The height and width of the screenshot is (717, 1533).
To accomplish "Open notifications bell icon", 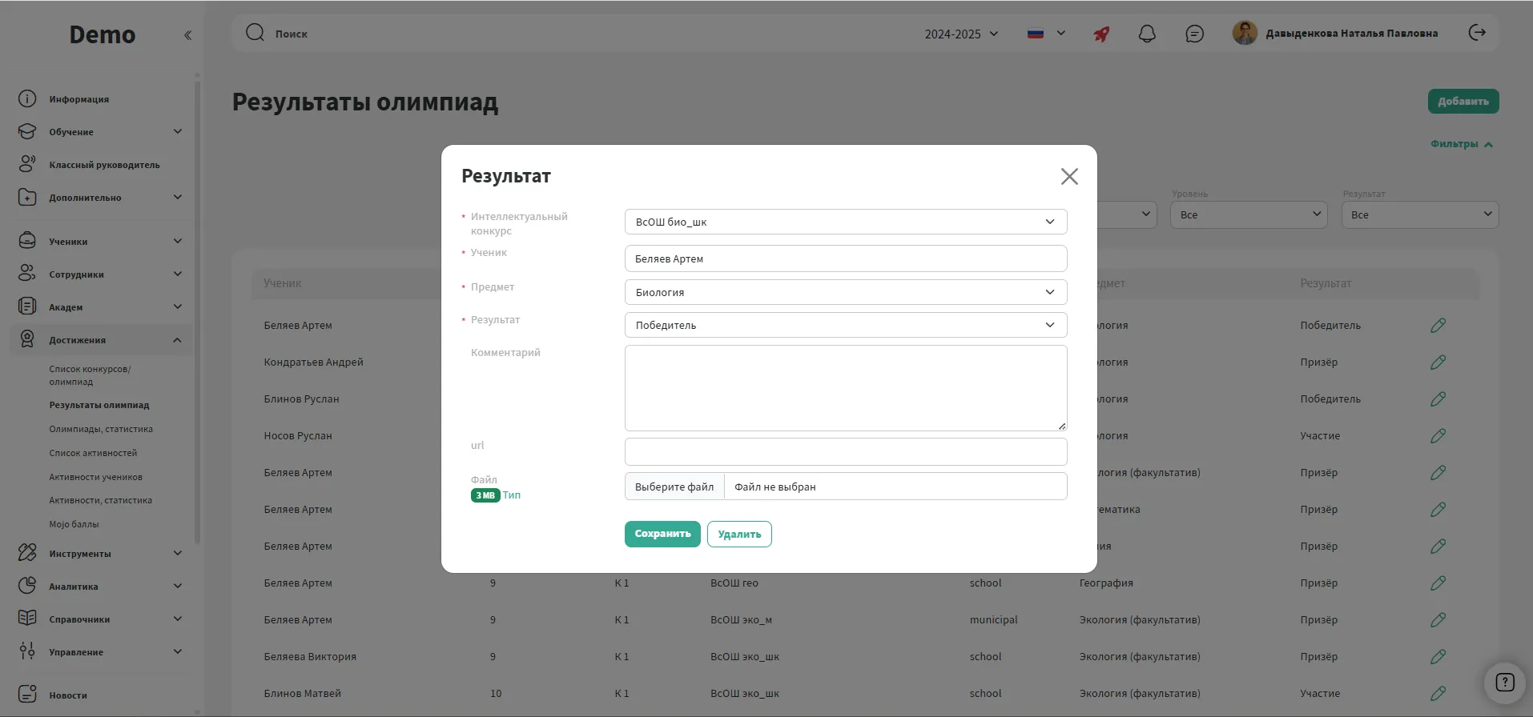I will coord(1147,34).
